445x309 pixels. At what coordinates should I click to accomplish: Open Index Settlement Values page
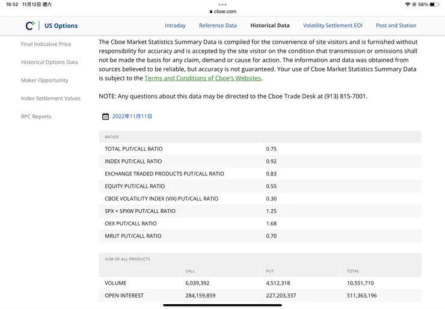click(51, 98)
